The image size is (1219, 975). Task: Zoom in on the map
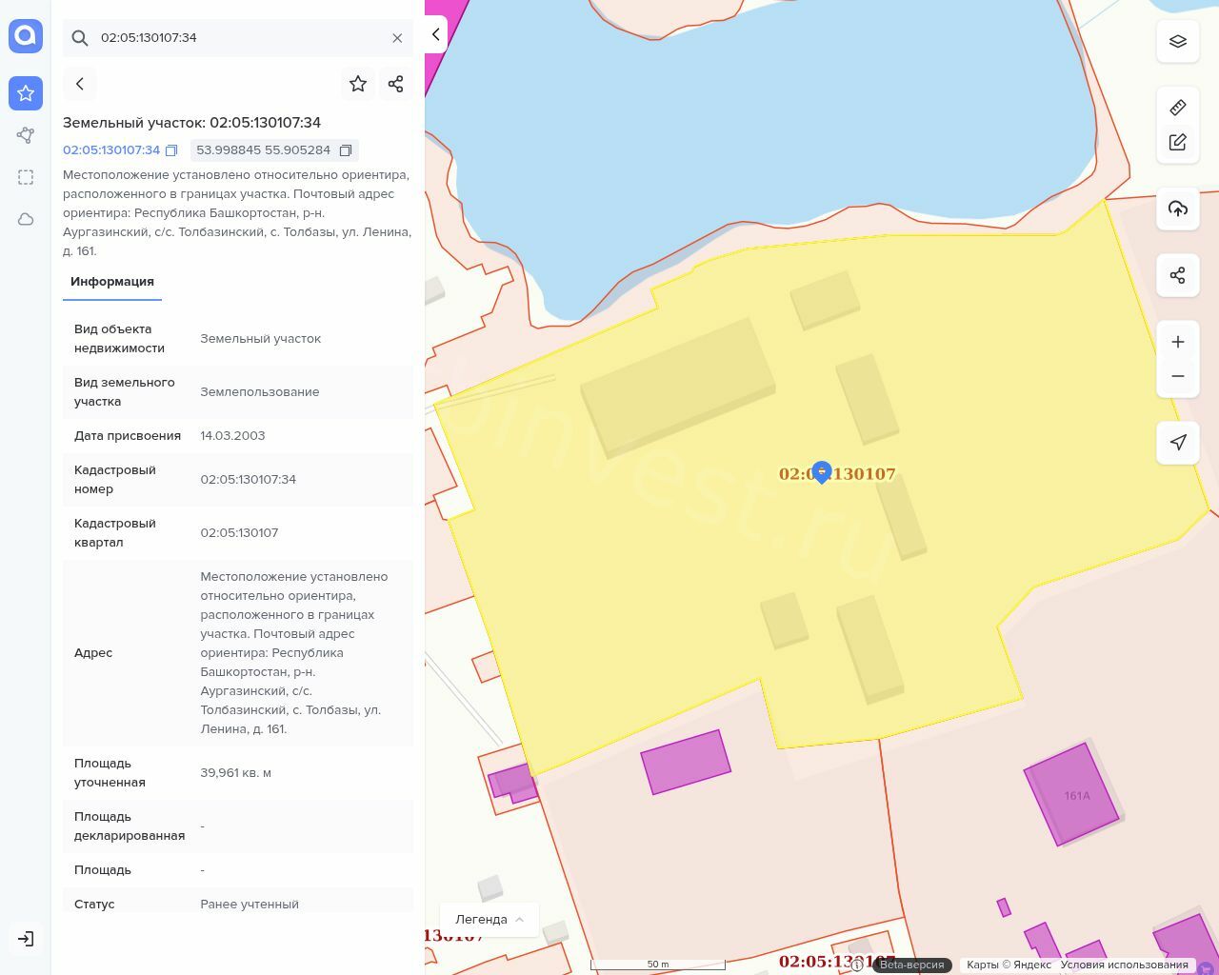(1178, 342)
